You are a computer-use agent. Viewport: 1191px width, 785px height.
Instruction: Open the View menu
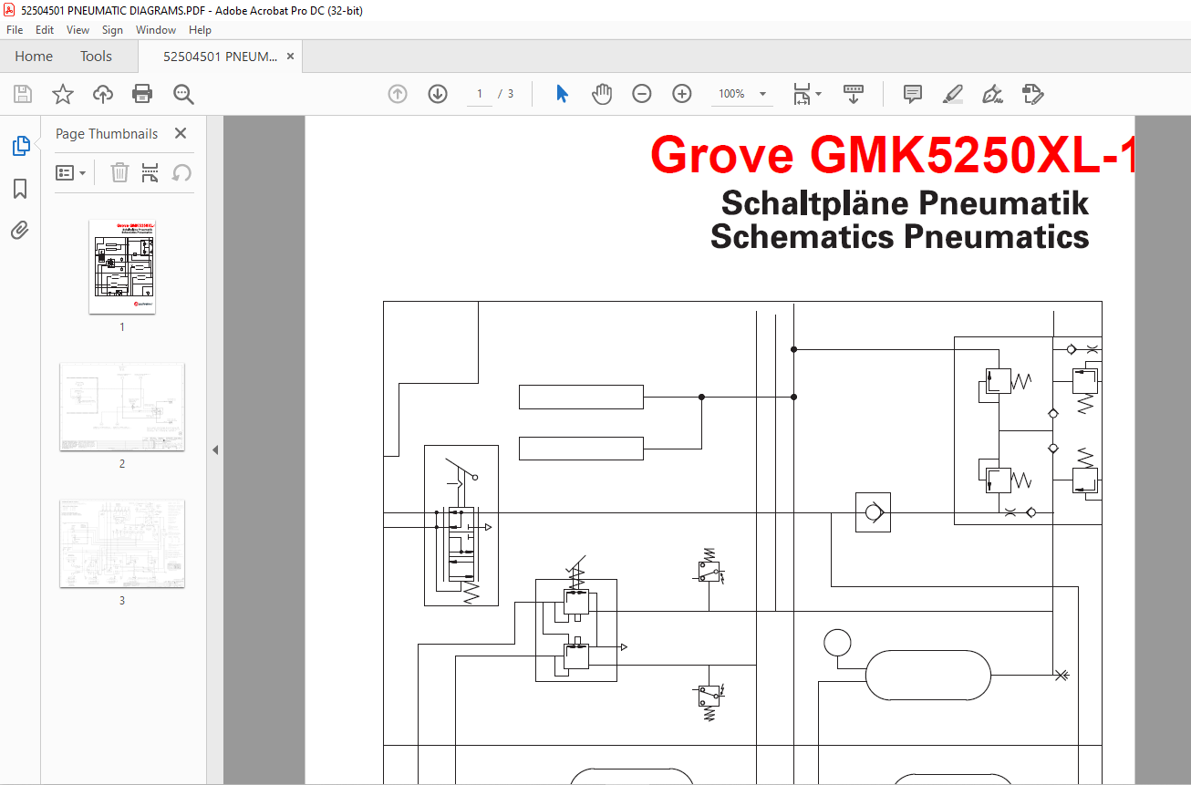pyautogui.click(x=78, y=30)
